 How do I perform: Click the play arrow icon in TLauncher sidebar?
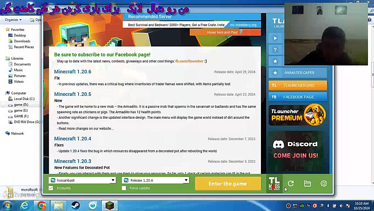click(x=275, y=38)
